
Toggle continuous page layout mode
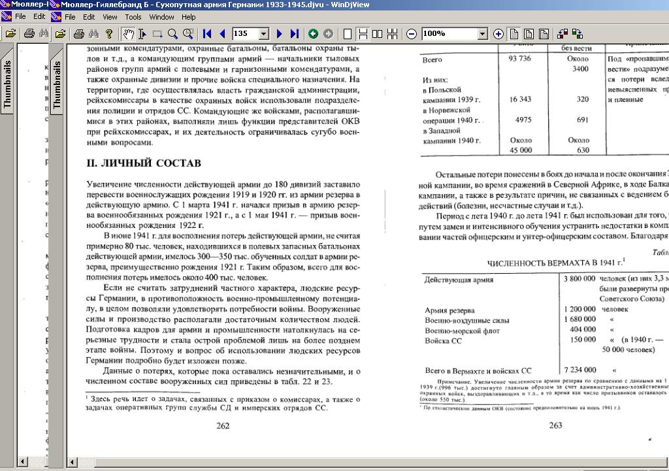pos(363,33)
